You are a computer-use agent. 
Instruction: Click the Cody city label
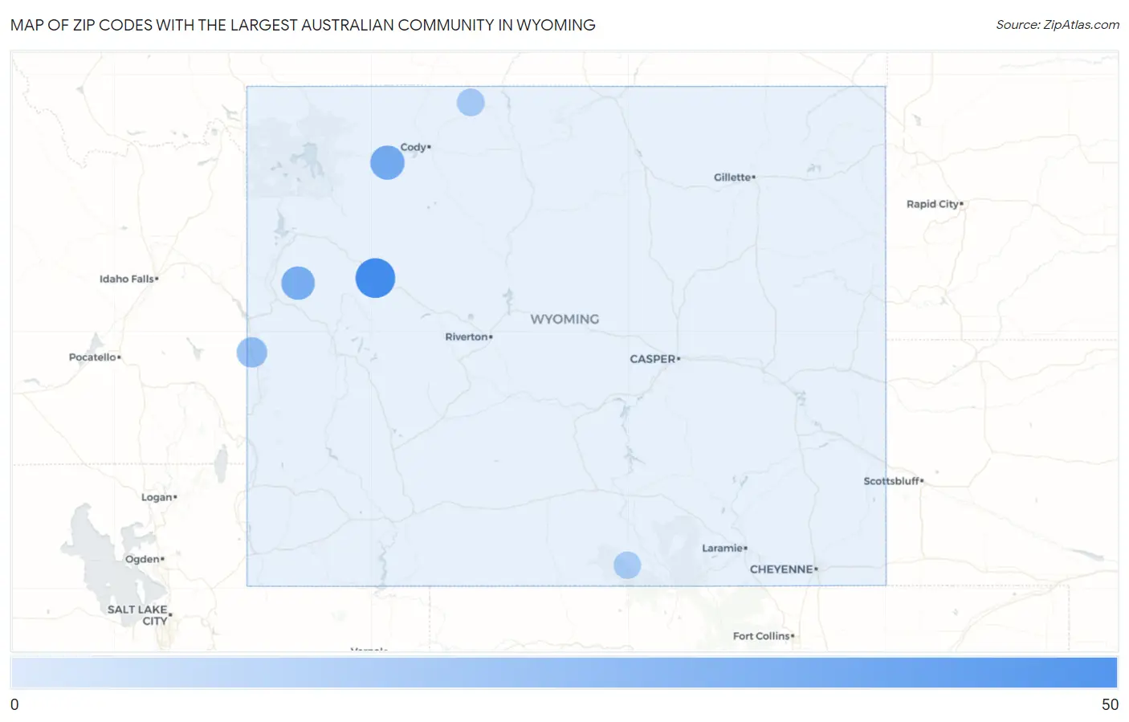tap(414, 147)
